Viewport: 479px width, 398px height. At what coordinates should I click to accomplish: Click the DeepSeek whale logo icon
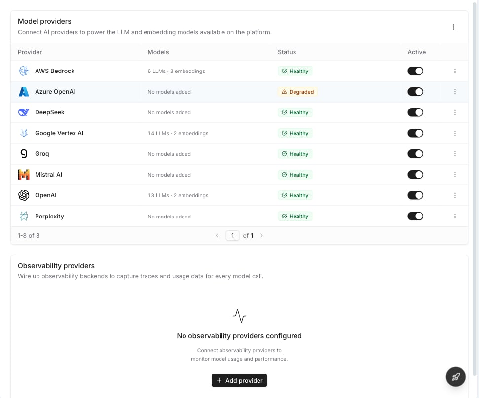pyautogui.click(x=24, y=112)
